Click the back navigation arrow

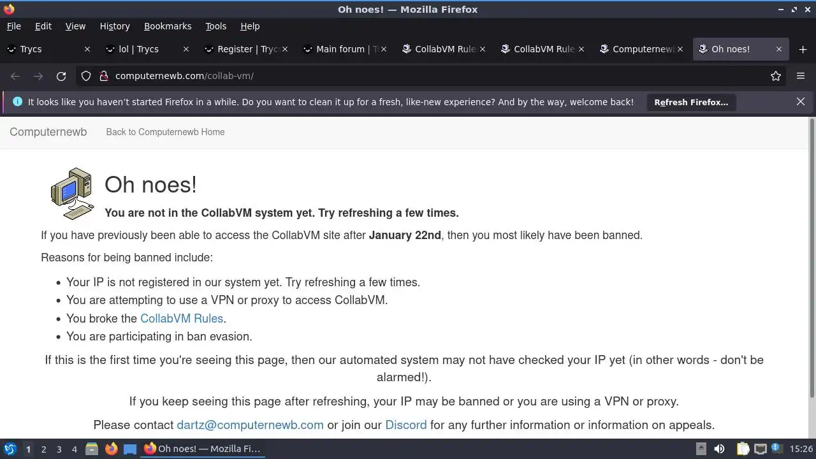pyautogui.click(x=15, y=76)
